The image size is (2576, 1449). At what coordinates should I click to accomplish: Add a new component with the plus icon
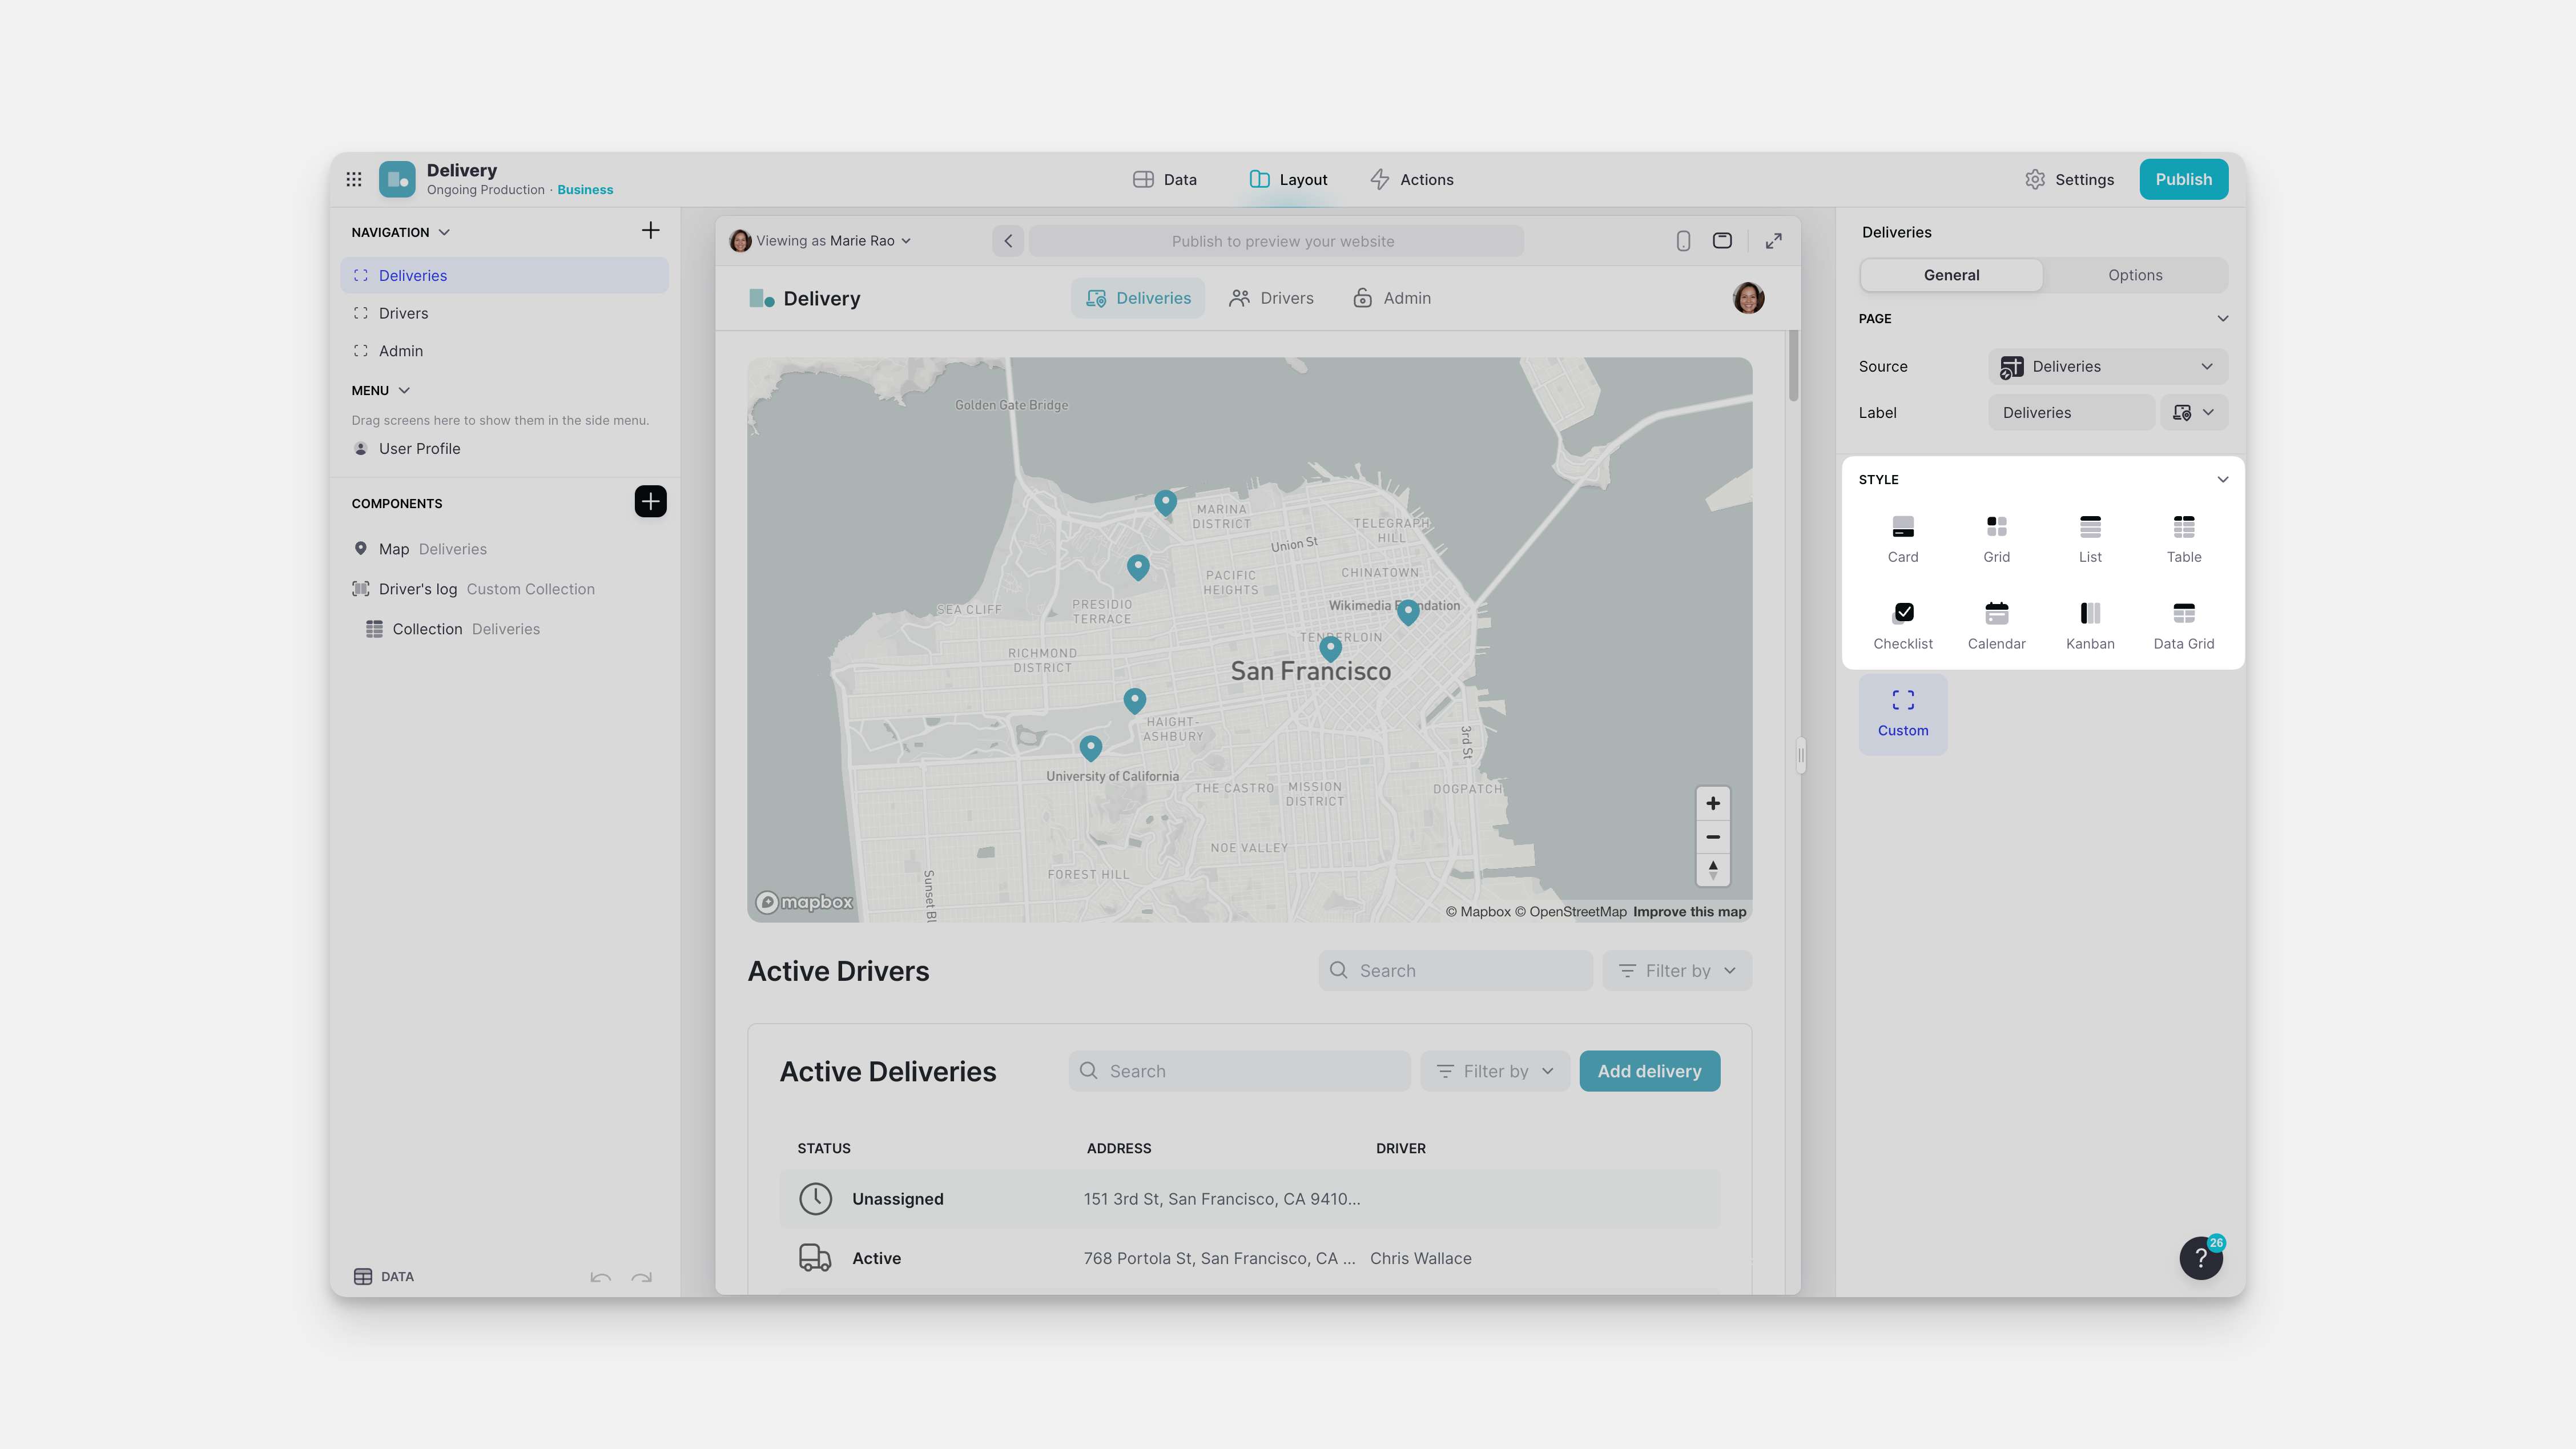coord(650,501)
